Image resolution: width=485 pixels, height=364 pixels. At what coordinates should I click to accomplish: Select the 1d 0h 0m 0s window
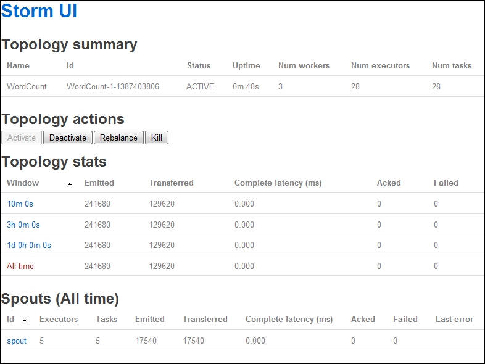coord(29,246)
